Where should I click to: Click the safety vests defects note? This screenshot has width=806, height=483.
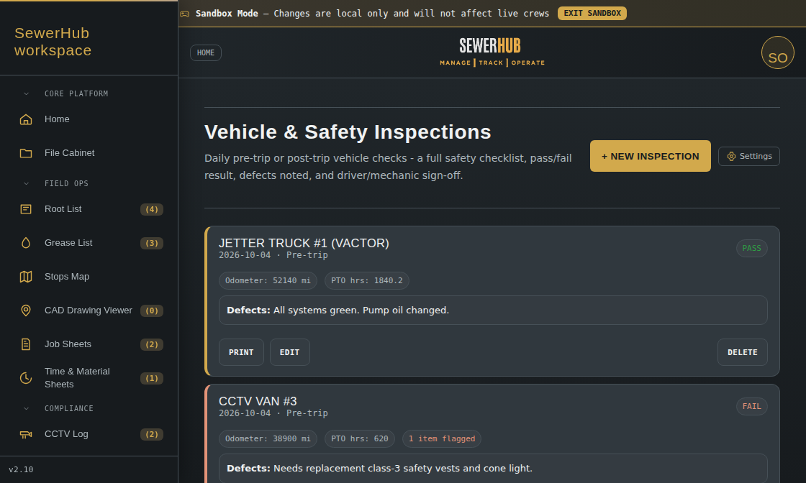493,468
